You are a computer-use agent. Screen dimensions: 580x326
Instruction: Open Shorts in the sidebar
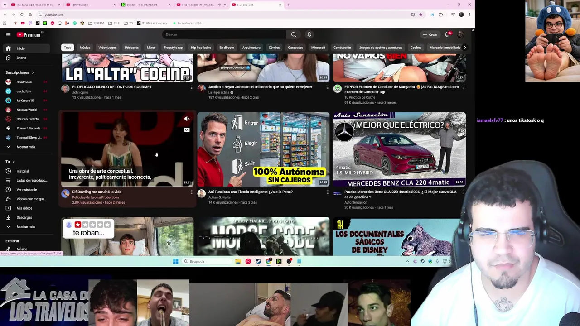27,58
